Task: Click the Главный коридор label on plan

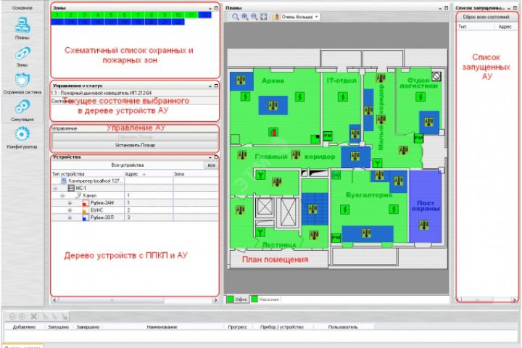Action: pyautogui.click(x=294, y=157)
